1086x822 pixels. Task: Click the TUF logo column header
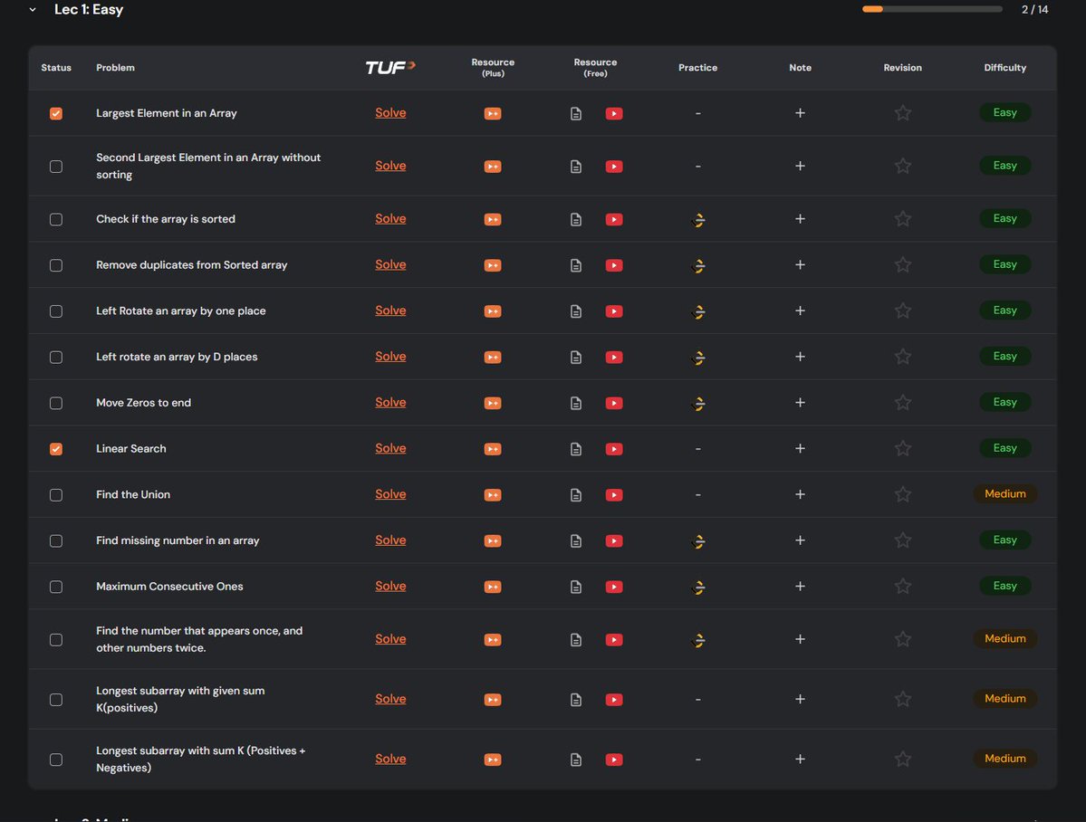click(390, 67)
